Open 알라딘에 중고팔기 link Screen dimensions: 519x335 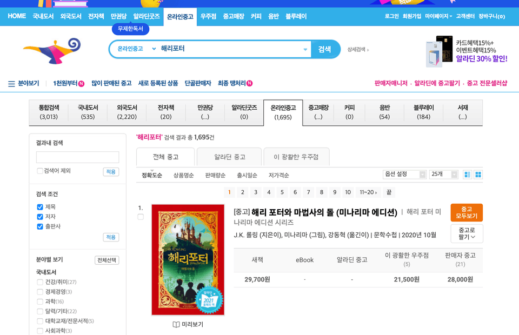[437, 83]
